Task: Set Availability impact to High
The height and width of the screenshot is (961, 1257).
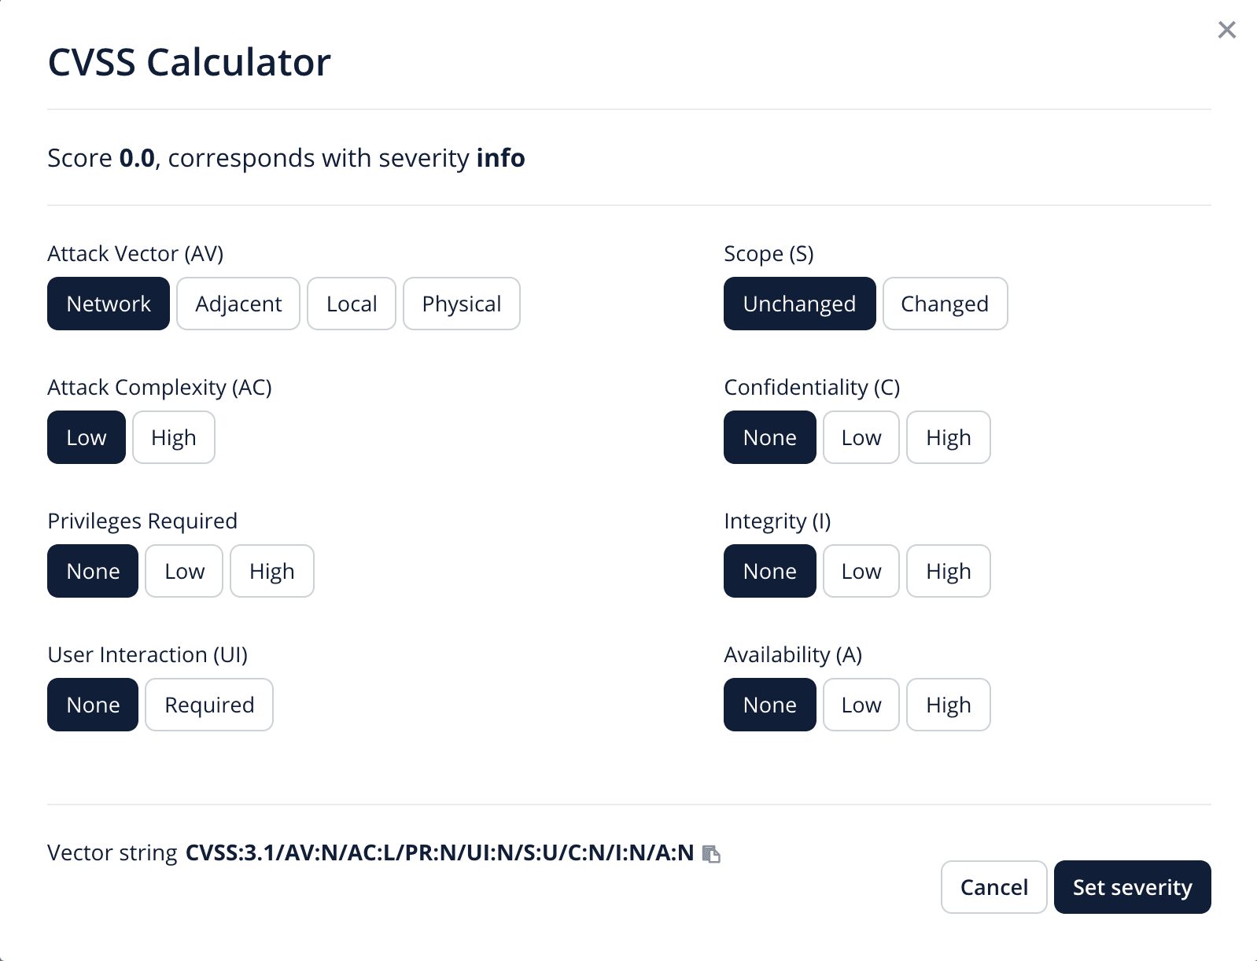Action: coord(949,705)
